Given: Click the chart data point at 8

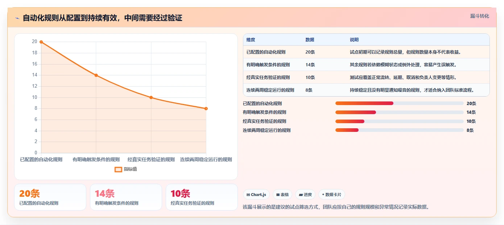Looking at the screenshot, I should (x=206, y=109).
